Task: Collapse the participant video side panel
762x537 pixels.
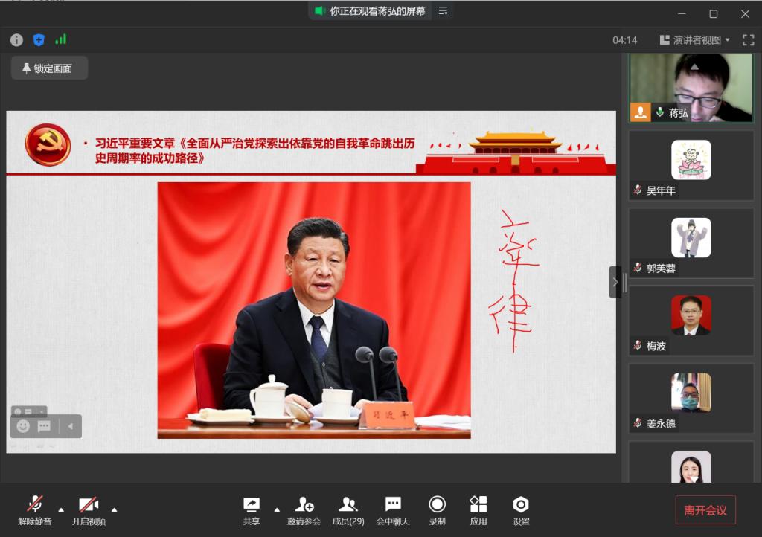Action: [615, 282]
